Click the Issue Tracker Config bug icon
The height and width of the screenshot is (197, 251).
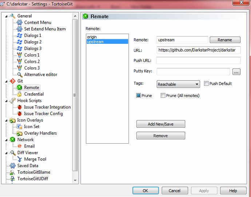[20, 114]
